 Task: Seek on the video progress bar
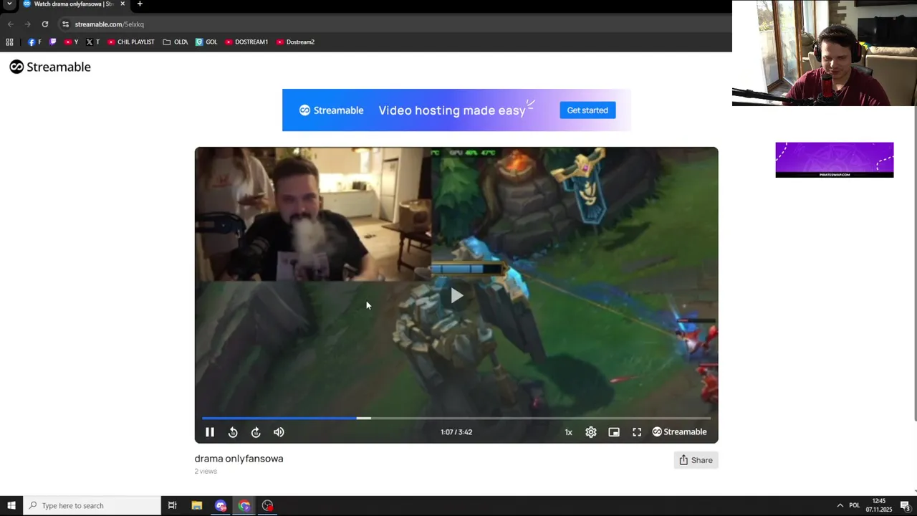pos(456,418)
